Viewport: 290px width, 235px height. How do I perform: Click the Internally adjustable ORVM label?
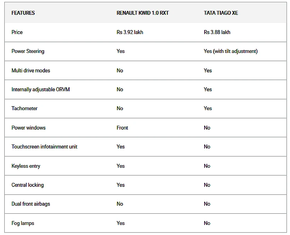pyautogui.click(x=41, y=89)
